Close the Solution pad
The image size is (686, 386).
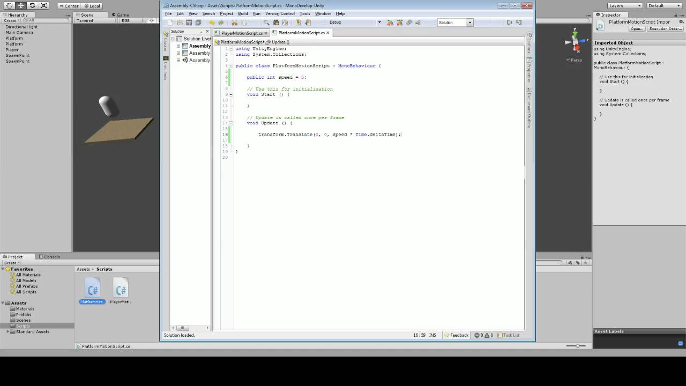[207, 31]
